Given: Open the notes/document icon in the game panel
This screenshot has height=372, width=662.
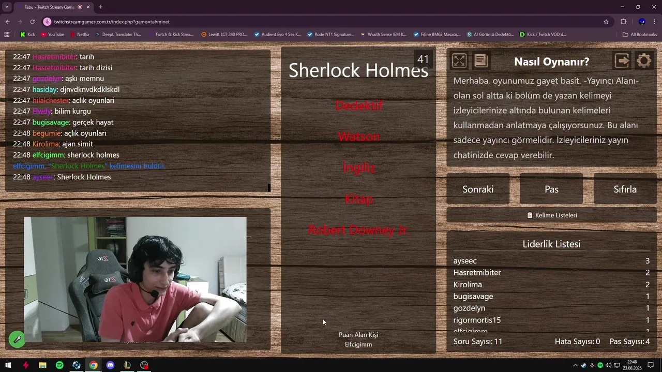Looking at the screenshot, I should click(x=481, y=61).
